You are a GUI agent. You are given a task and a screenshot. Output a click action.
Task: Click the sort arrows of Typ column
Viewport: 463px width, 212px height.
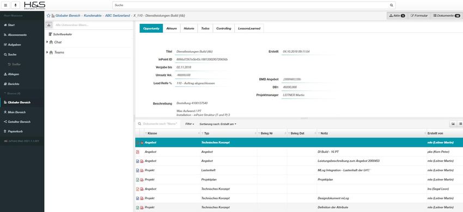[x=255, y=133]
